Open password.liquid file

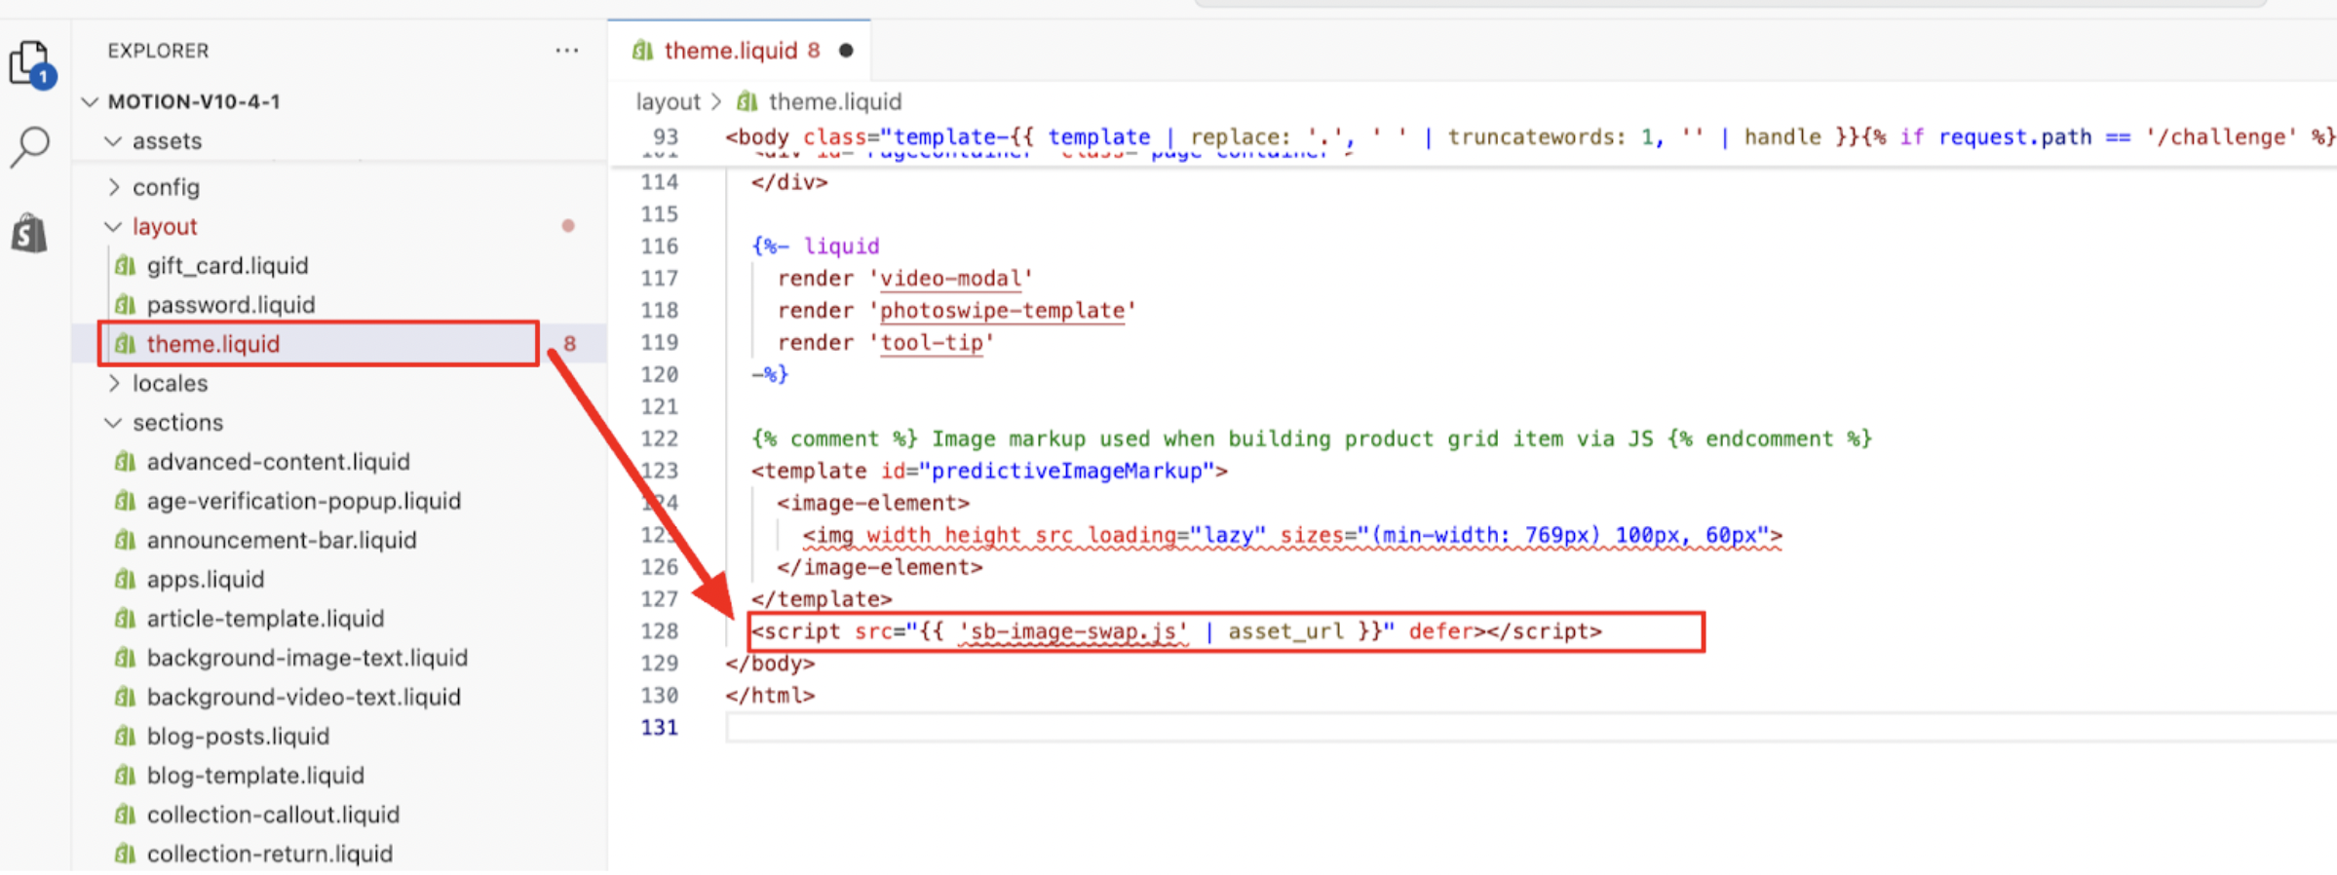(x=231, y=304)
